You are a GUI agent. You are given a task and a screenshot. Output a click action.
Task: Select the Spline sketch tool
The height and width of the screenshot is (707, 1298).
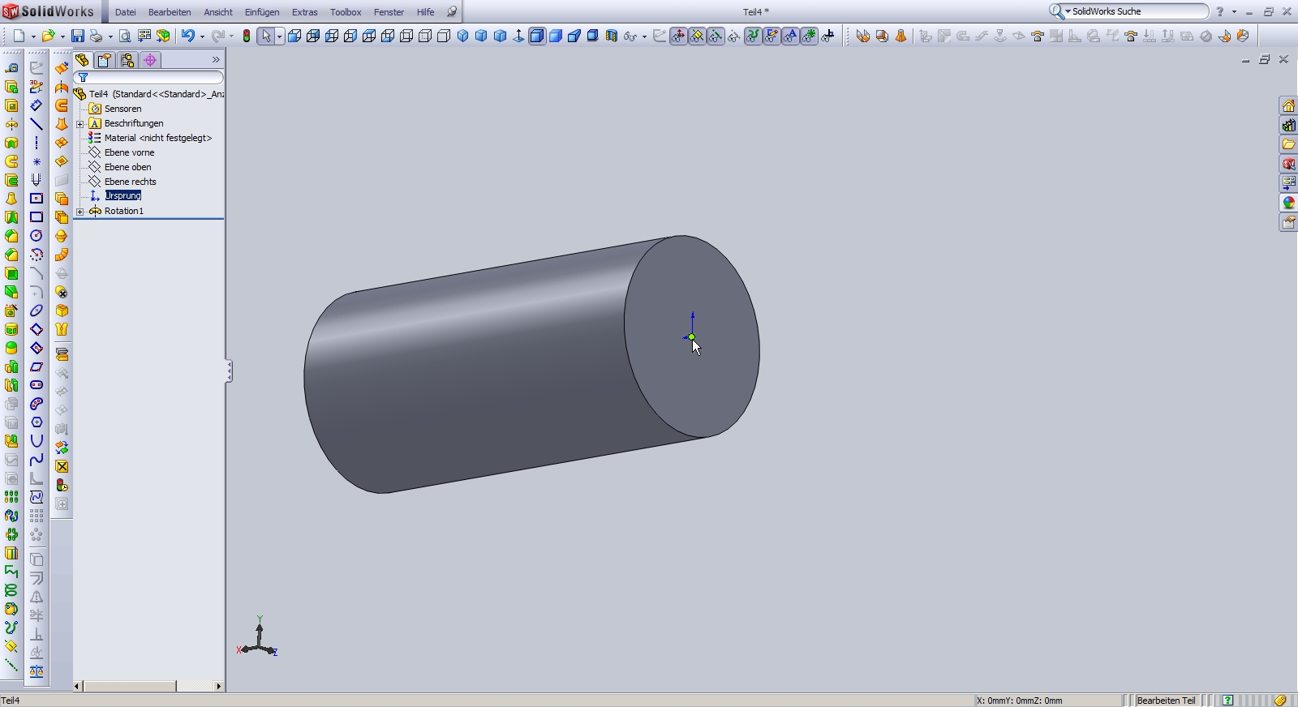coord(37,460)
